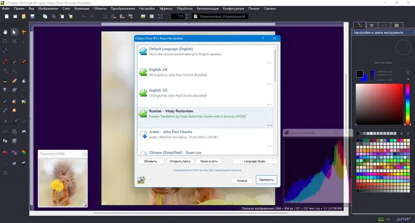Click the Copy icon in top toolbar

click(x=45, y=17)
